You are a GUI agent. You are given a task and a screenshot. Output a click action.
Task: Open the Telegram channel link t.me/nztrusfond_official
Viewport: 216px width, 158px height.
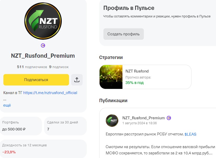coord(50,93)
